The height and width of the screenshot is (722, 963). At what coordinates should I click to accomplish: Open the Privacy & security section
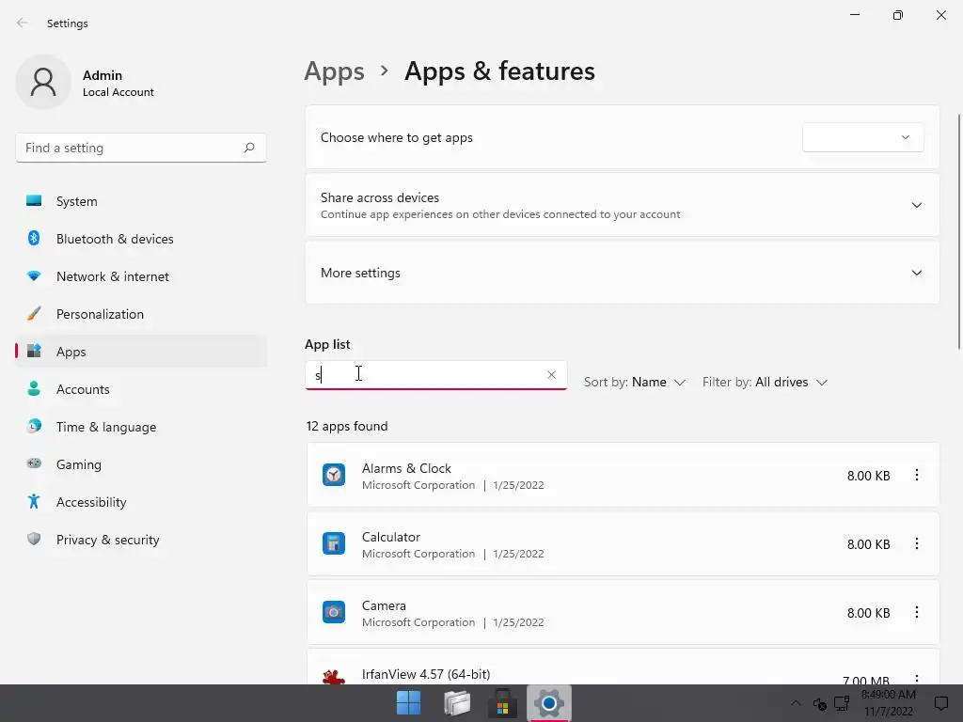(107, 540)
